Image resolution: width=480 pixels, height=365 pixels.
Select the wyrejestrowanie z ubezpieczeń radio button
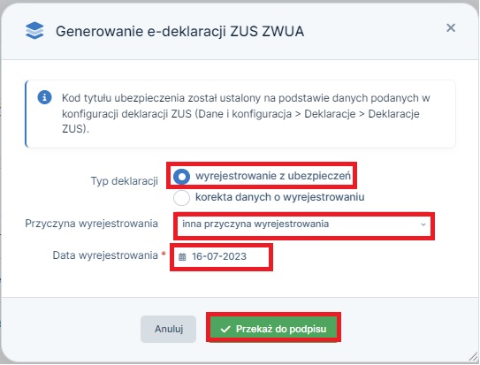click(181, 176)
